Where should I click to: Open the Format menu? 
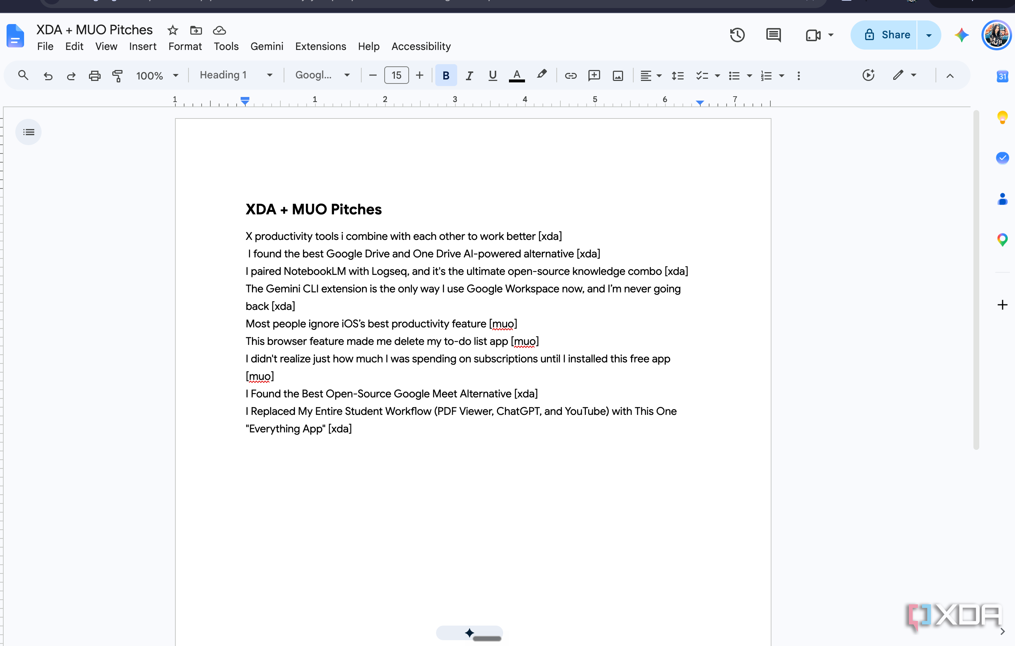185,46
